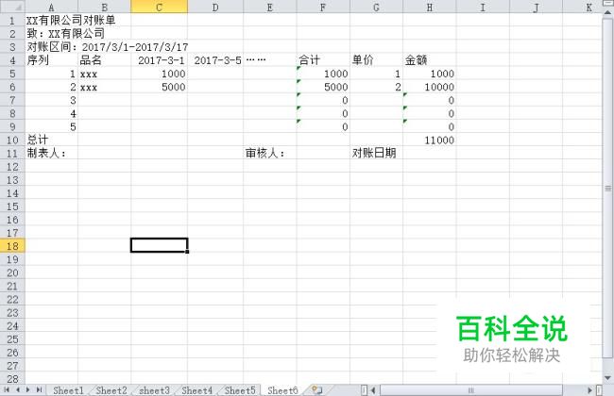Click the 审核人： cell
Image resolution: width=614 pixels, height=396 pixels.
270,153
